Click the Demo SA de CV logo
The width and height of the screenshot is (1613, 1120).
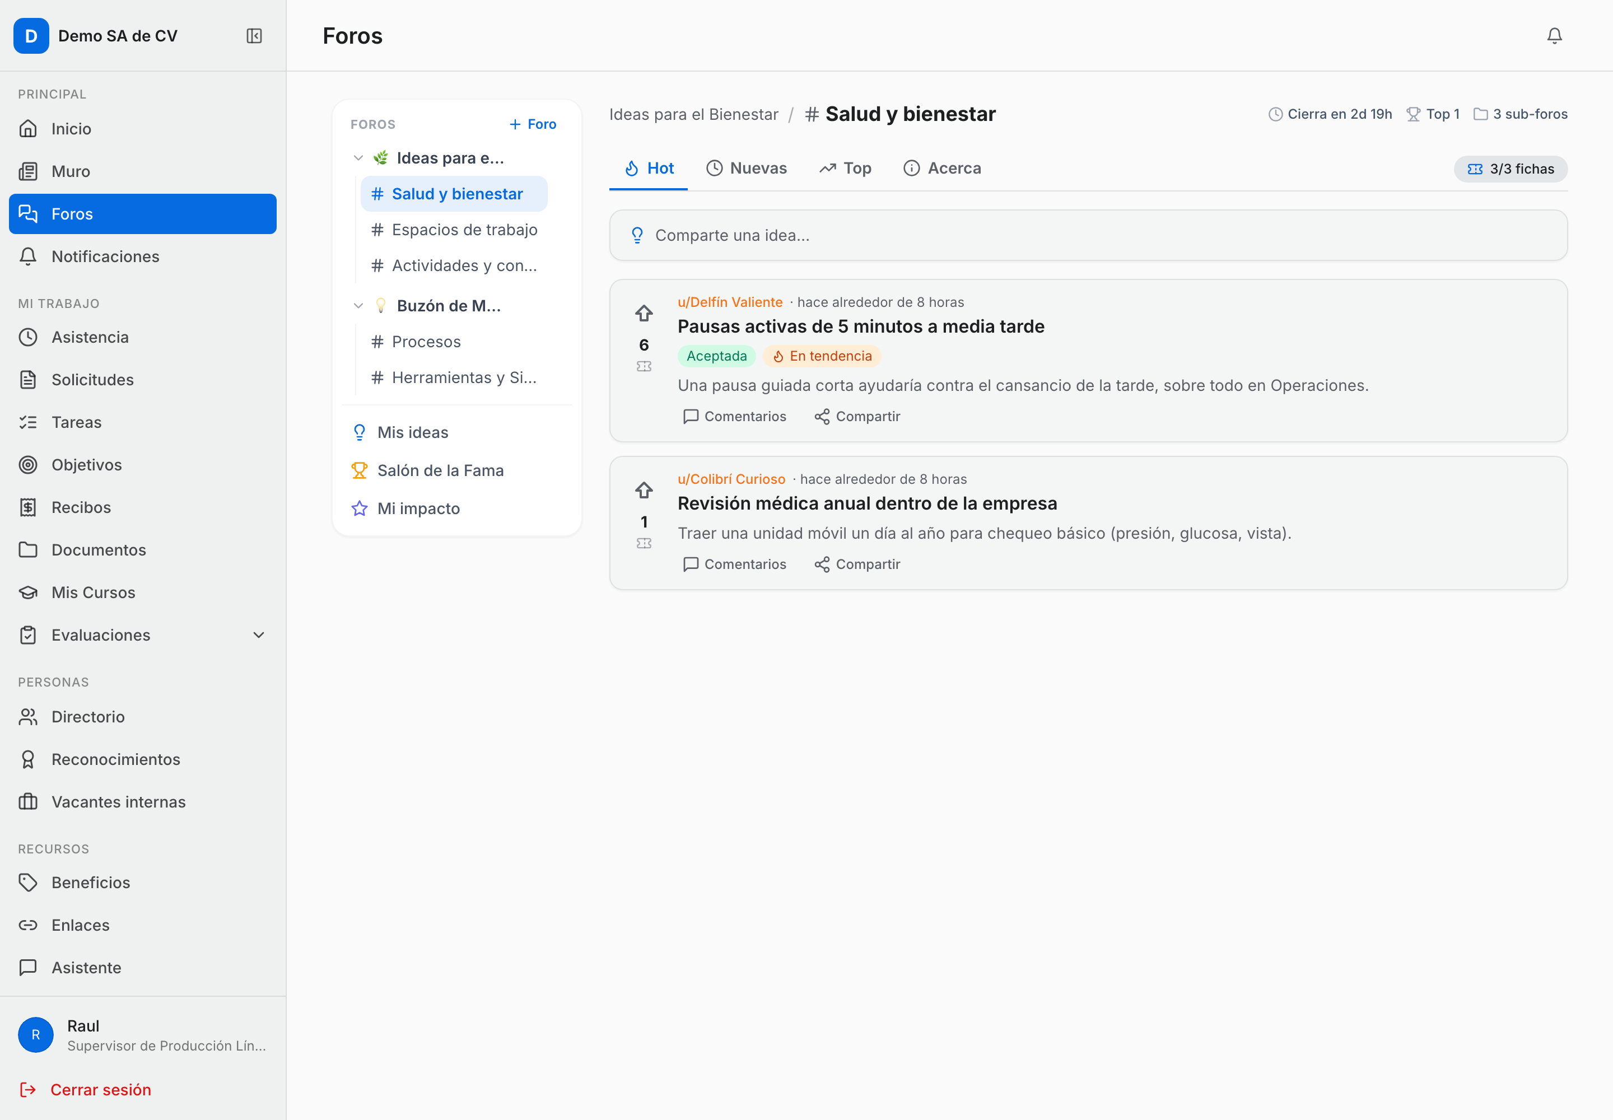pos(31,36)
